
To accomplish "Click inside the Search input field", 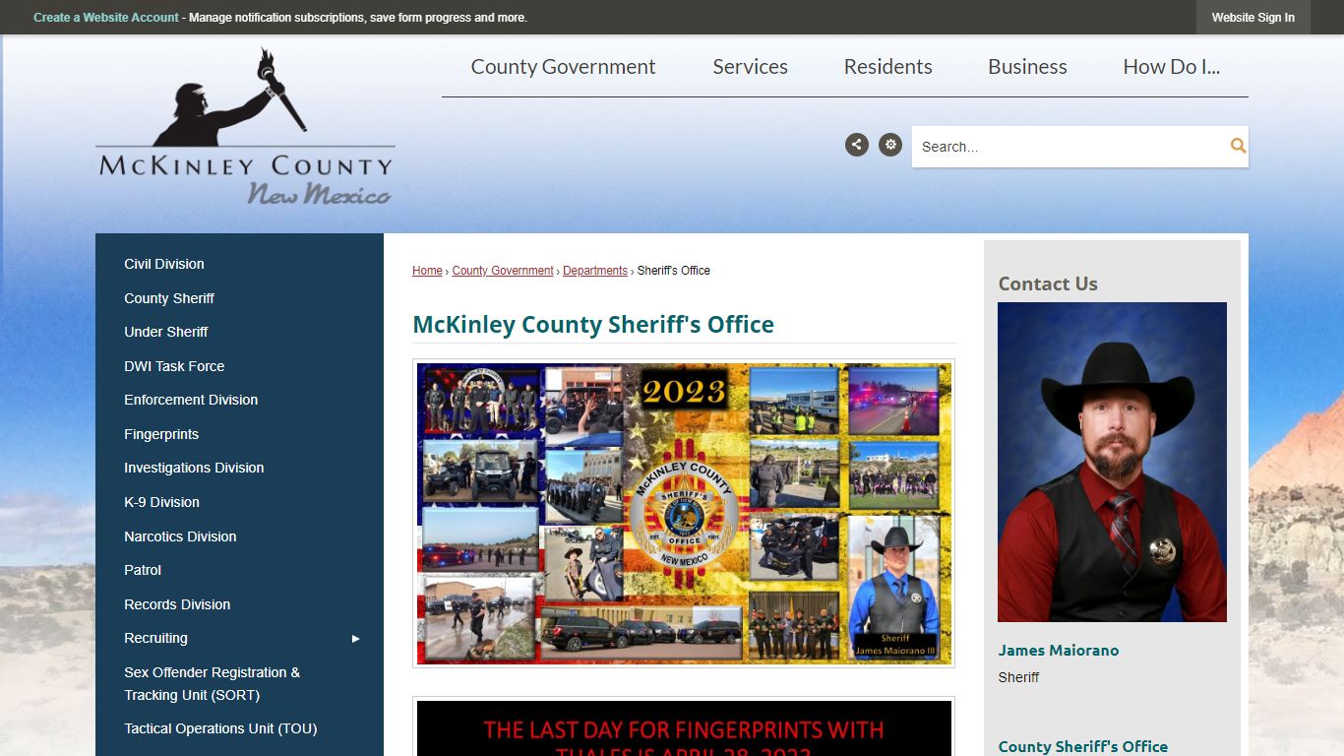I will click(x=1069, y=147).
